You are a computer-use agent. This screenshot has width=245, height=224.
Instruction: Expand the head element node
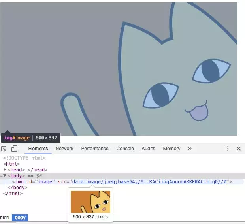click(5, 169)
